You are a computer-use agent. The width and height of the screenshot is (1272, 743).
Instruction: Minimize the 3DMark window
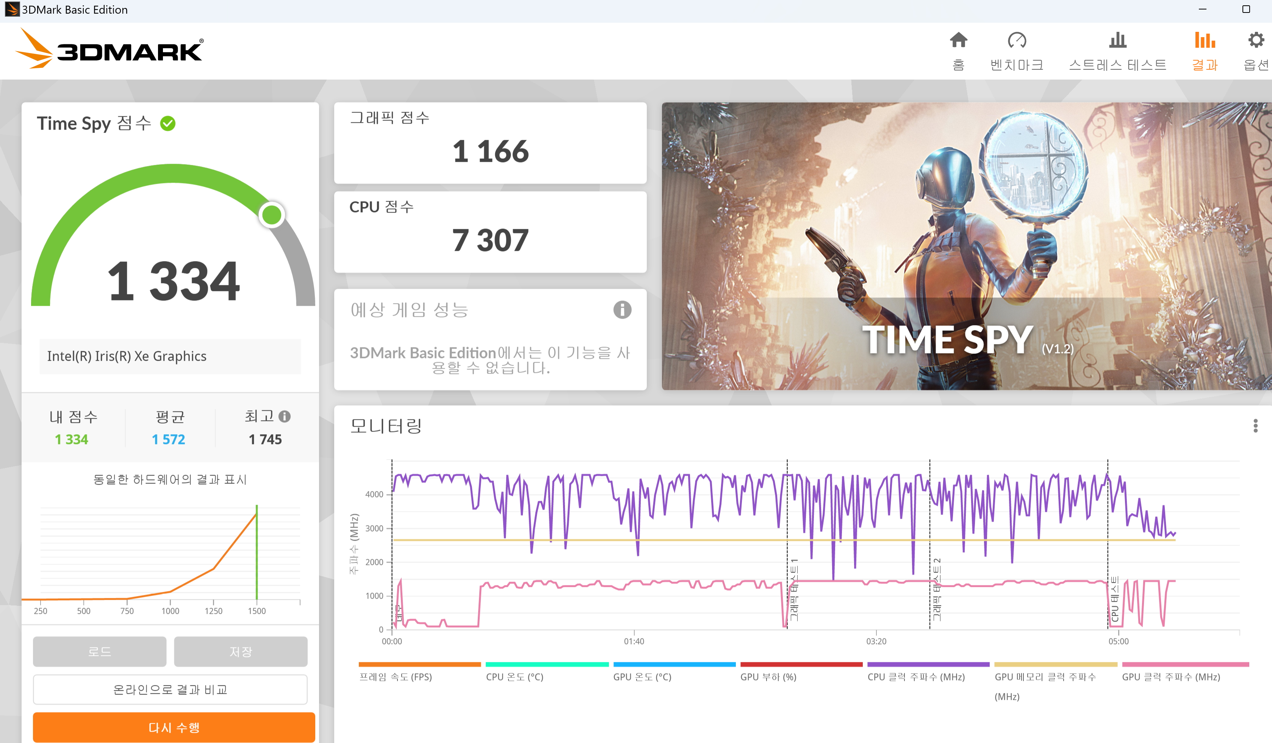1203,9
